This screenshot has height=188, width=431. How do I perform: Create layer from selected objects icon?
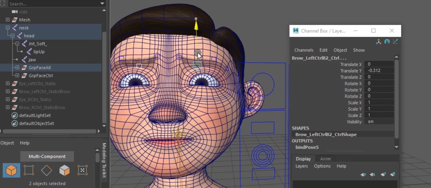coord(393,174)
